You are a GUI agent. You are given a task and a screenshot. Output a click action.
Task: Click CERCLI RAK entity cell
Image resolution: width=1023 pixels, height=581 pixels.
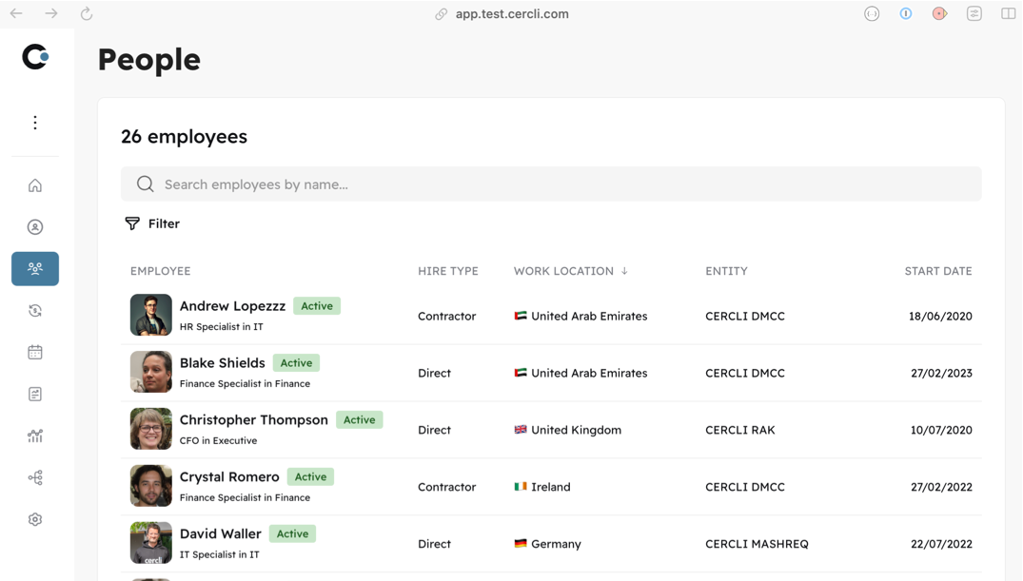tap(739, 430)
